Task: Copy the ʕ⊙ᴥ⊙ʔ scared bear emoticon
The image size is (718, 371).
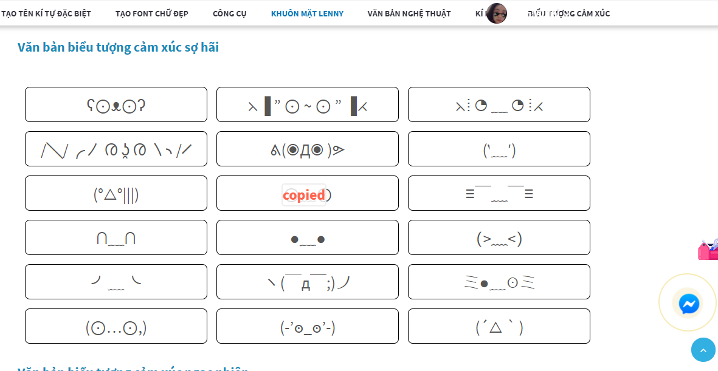Action: click(x=116, y=104)
